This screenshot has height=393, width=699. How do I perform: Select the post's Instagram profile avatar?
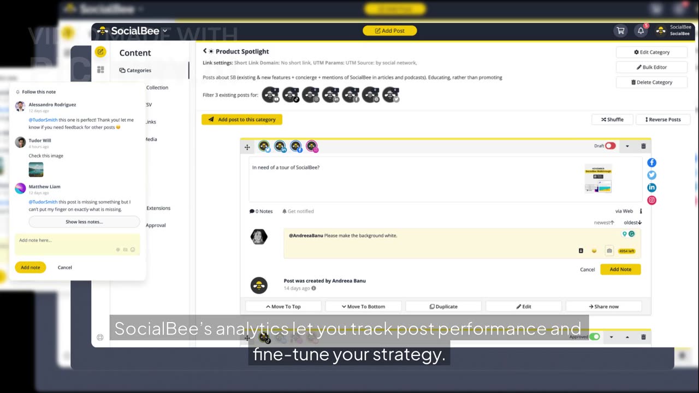pos(312,146)
